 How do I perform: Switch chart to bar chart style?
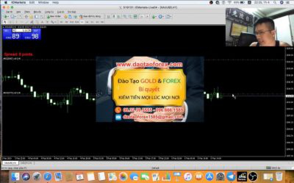pyautogui.click(x=108, y=17)
